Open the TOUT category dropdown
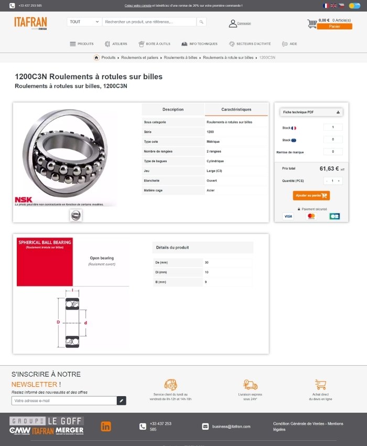The height and width of the screenshot is (446, 367). pos(84,22)
